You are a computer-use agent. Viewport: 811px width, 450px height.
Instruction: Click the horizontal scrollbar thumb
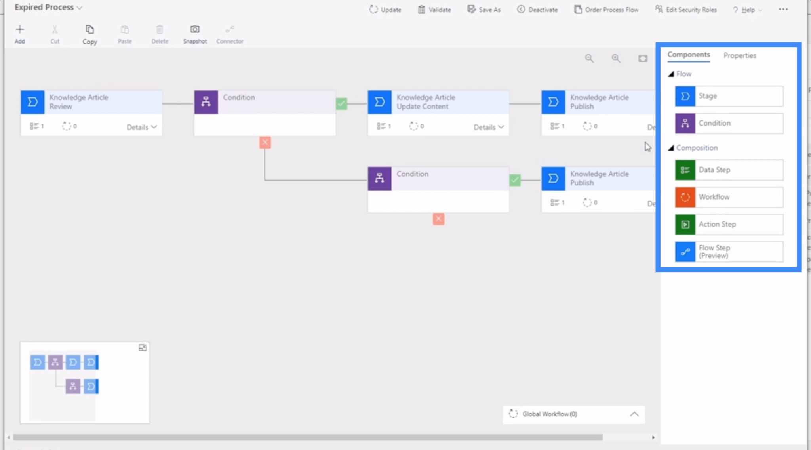(x=308, y=437)
